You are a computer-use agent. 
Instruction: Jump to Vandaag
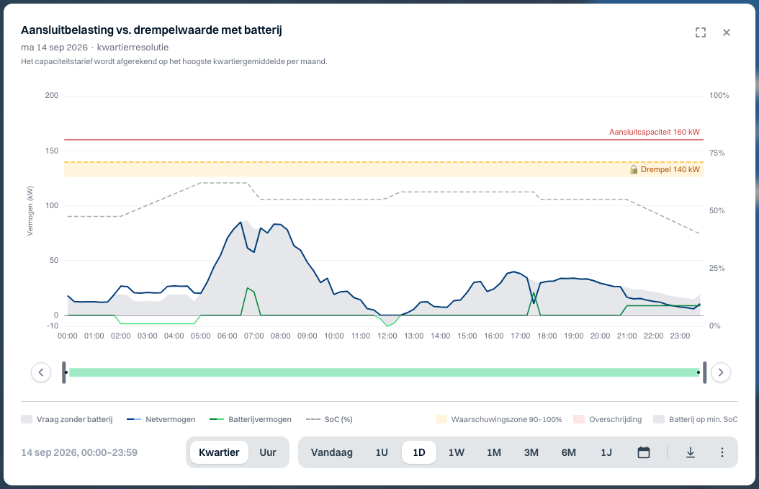coord(331,452)
